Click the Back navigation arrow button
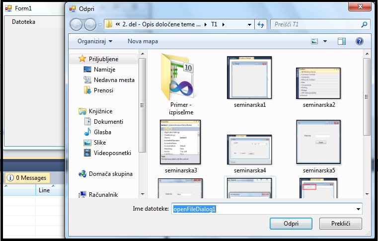 pos(76,24)
